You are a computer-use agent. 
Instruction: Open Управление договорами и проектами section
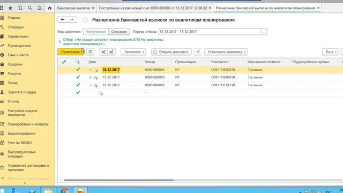28,168
